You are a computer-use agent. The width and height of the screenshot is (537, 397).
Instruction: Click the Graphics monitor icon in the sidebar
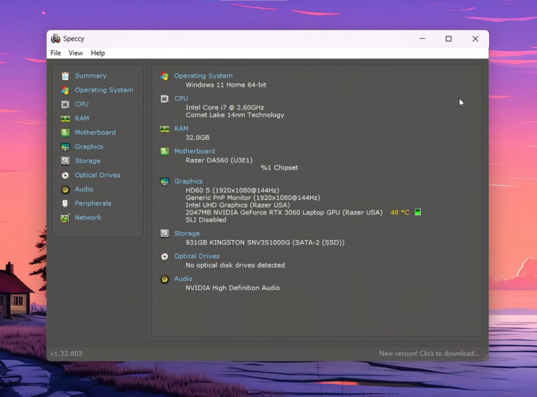pyautogui.click(x=66, y=146)
